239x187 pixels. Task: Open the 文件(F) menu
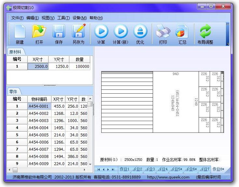coord(17,18)
